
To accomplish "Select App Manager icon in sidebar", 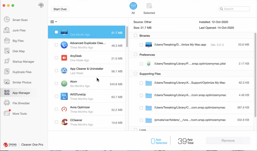I will point(7,93).
